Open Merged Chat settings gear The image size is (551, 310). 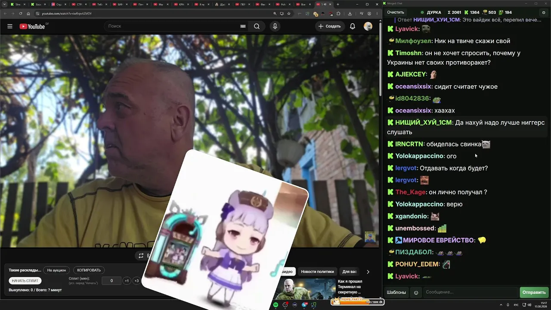[544, 12]
